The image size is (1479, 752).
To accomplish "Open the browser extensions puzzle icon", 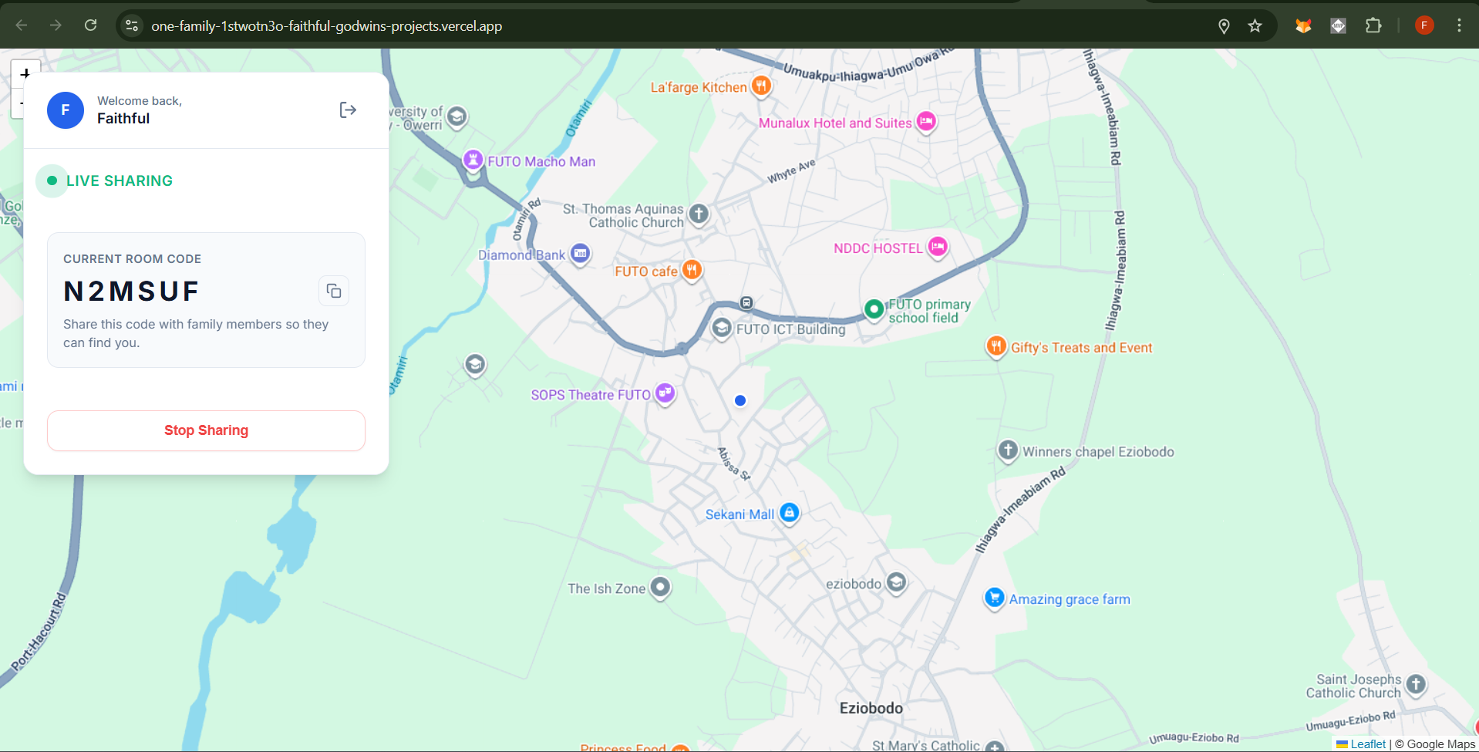I will coord(1373,25).
